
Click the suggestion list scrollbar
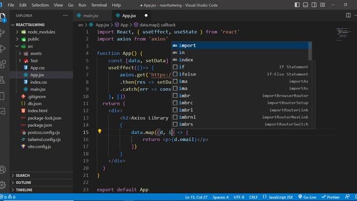(310, 51)
